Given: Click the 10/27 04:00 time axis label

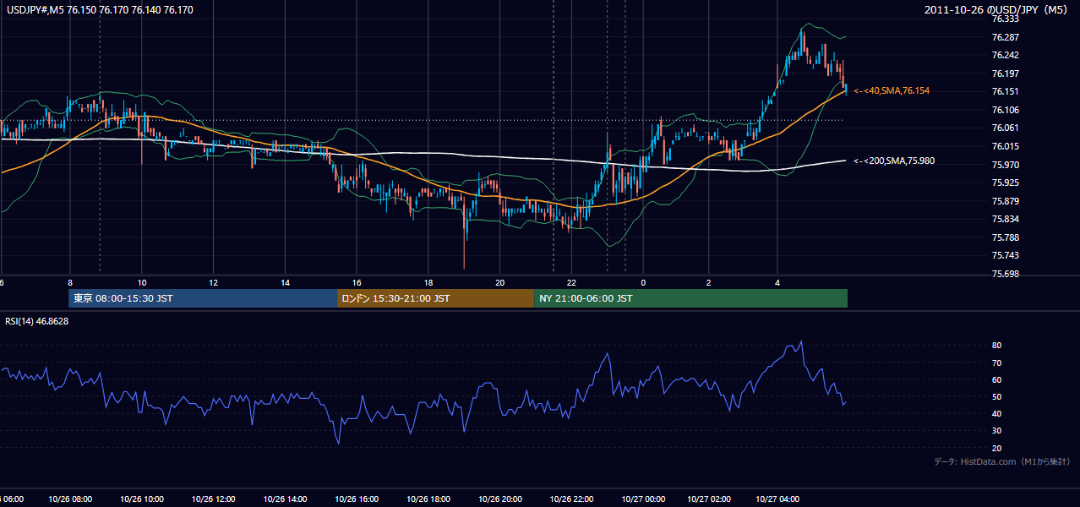Looking at the screenshot, I should tap(777, 499).
